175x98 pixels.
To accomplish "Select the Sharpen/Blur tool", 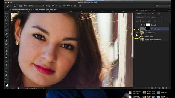I will click(x=6, y=54).
